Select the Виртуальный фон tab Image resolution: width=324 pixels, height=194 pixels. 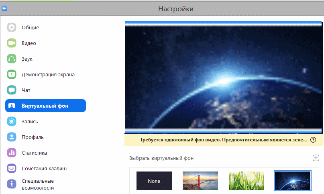45,106
